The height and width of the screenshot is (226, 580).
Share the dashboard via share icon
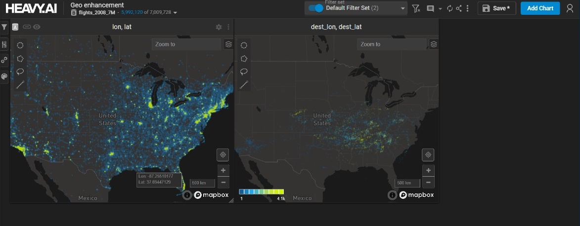459,8
